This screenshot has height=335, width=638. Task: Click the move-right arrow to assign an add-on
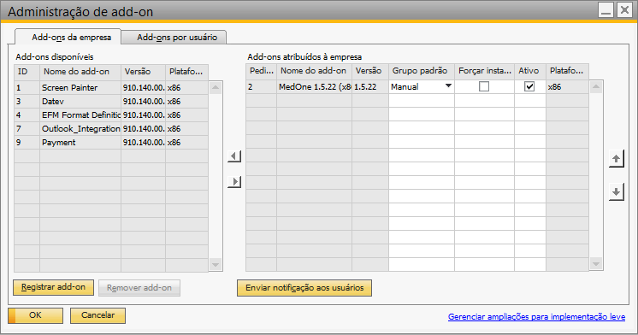234,182
